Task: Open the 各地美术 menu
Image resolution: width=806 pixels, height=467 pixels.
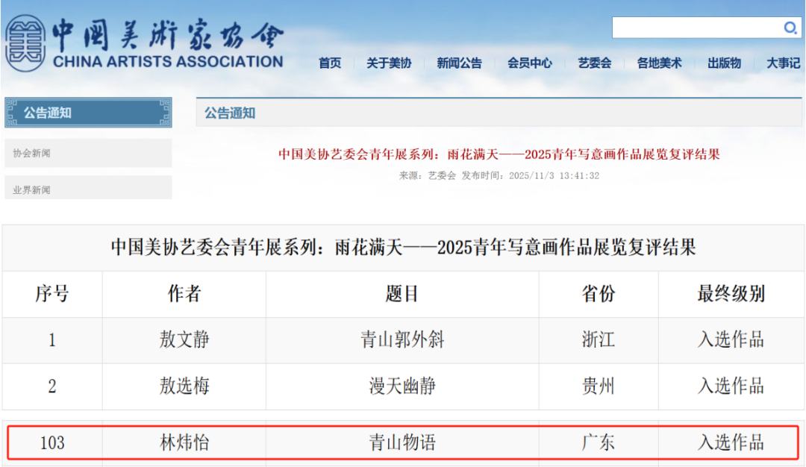Action: 659,63
